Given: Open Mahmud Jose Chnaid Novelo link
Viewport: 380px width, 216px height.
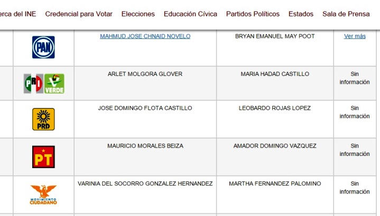Looking at the screenshot, I should [x=145, y=36].
